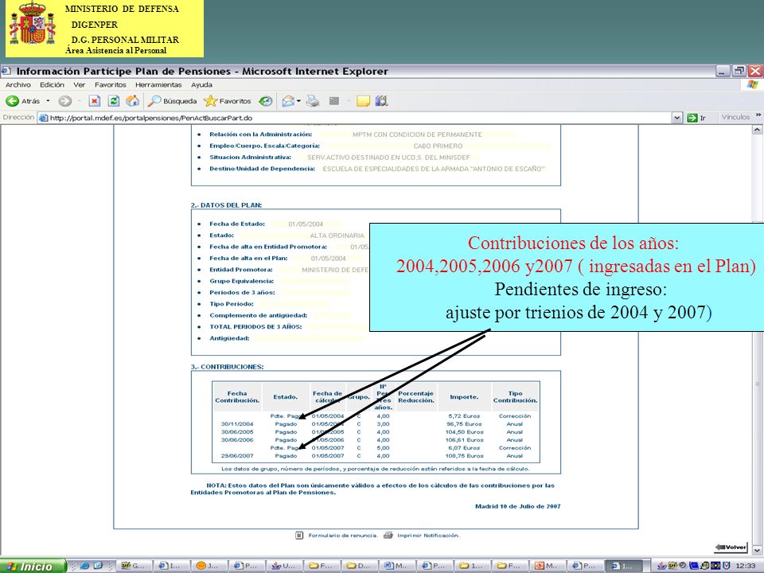The image size is (764, 573).
Task: Click Imprimir Notificación link
Action: point(428,536)
